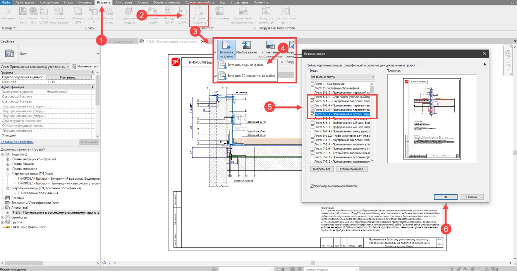Open the Управление menu tab
The width and height of the screenshot is (517, 271).
pyautogui.click(x=240, y=2)
